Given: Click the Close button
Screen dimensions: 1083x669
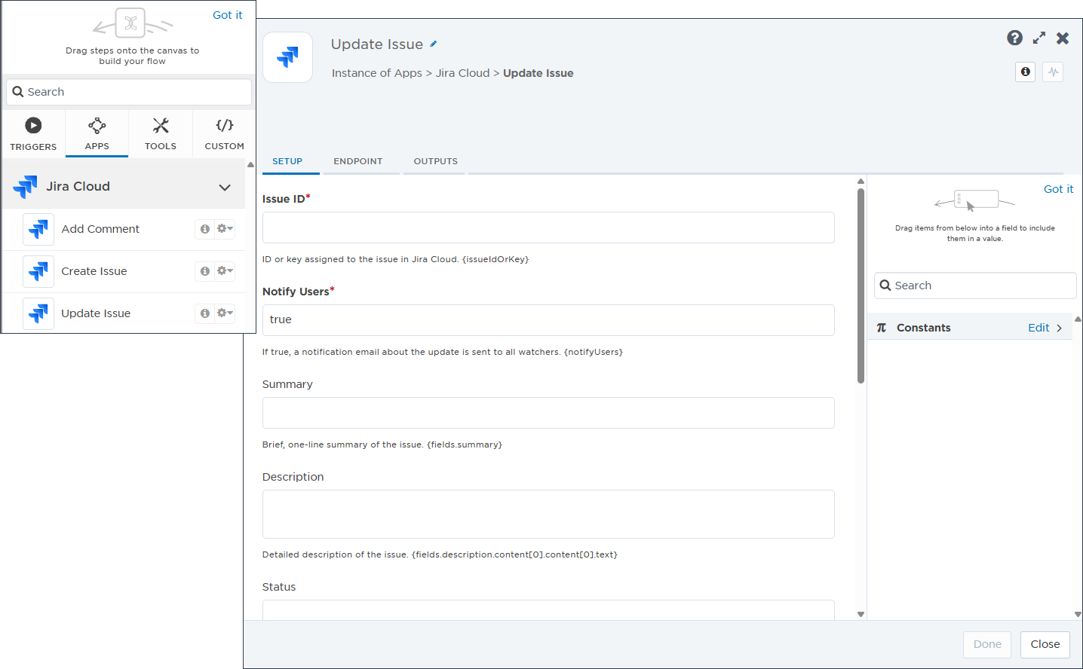Looking at the screenshot, I should pos(1045,644).
